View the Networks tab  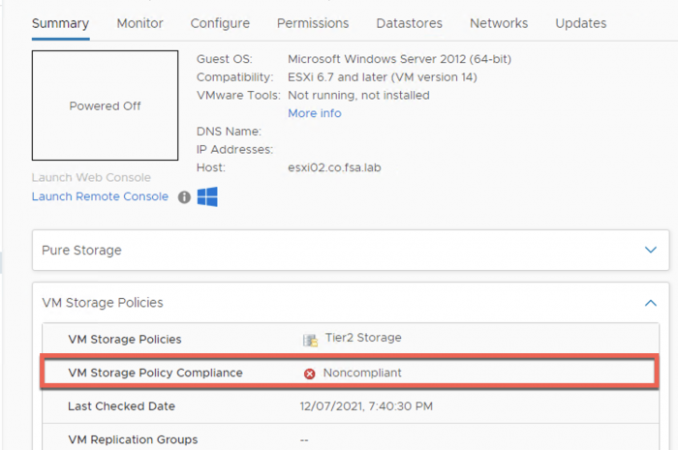(x=499, y=23)
